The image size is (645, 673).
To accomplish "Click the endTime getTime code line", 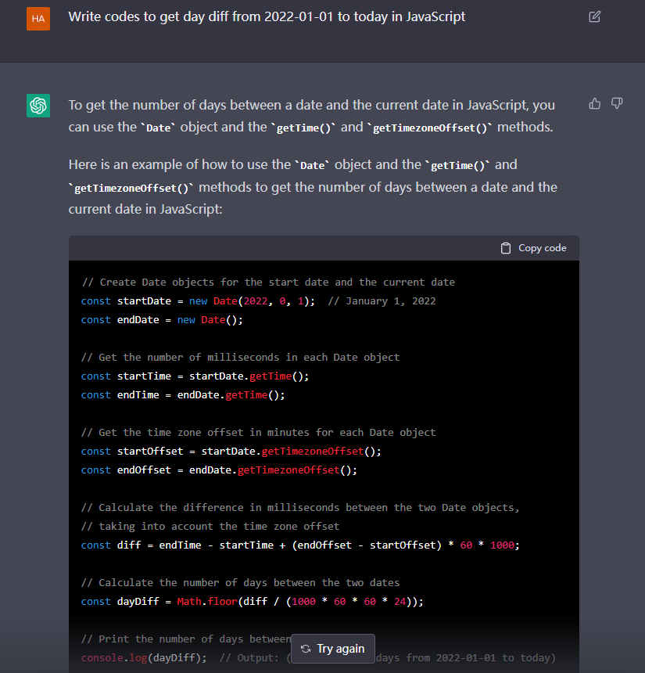I will pos(183,395).
